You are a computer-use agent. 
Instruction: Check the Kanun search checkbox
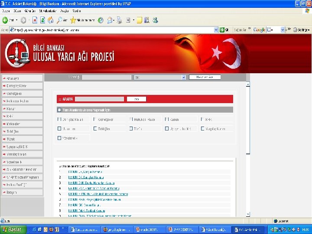point(167,119)
